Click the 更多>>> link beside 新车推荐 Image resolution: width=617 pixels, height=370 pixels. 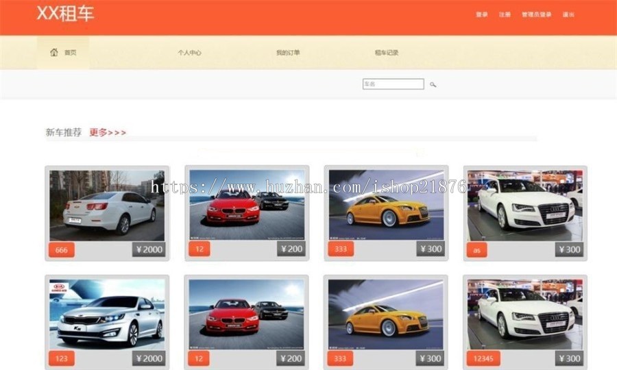point(108,132)
